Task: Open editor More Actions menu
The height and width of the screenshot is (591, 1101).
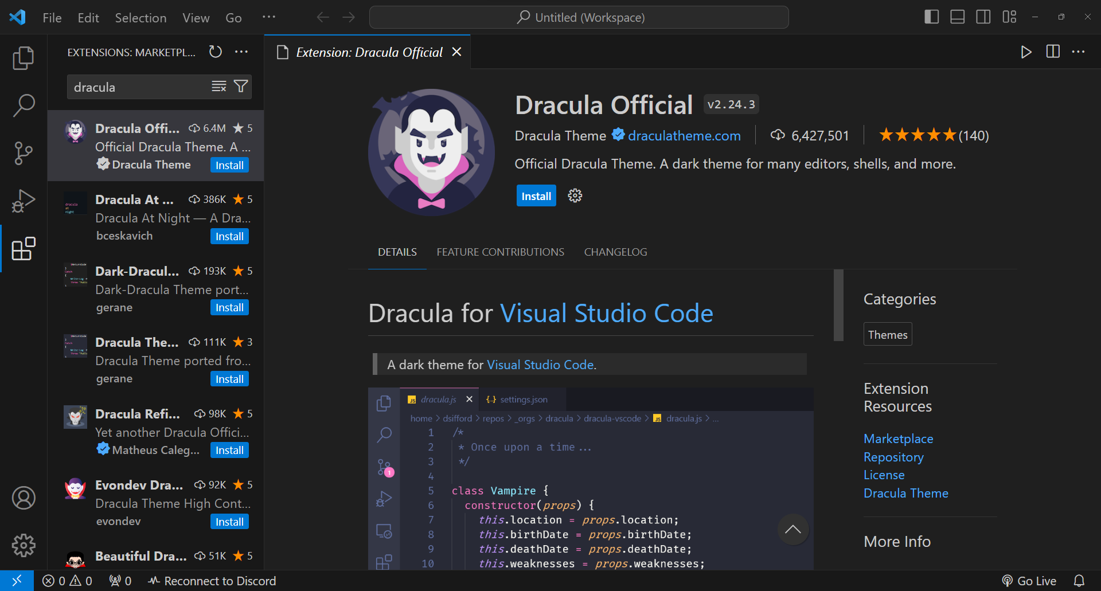Action: pyautogui.click(x=1078, y=52)
